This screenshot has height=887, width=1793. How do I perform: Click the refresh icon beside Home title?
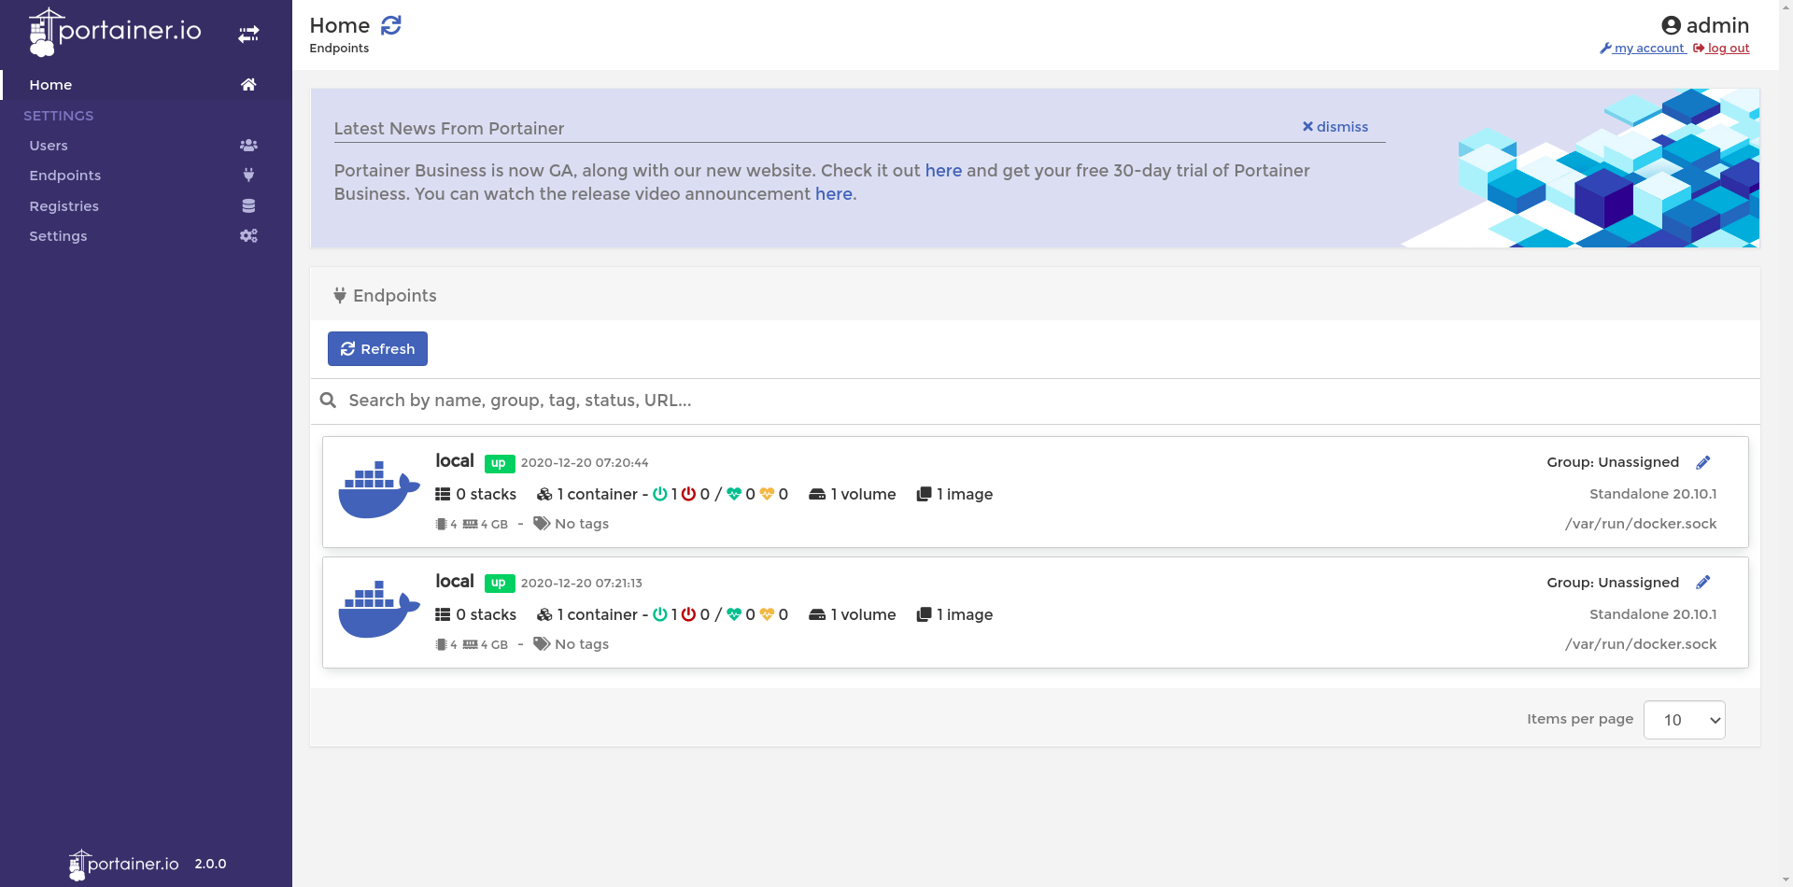click(x=391, y=25)
